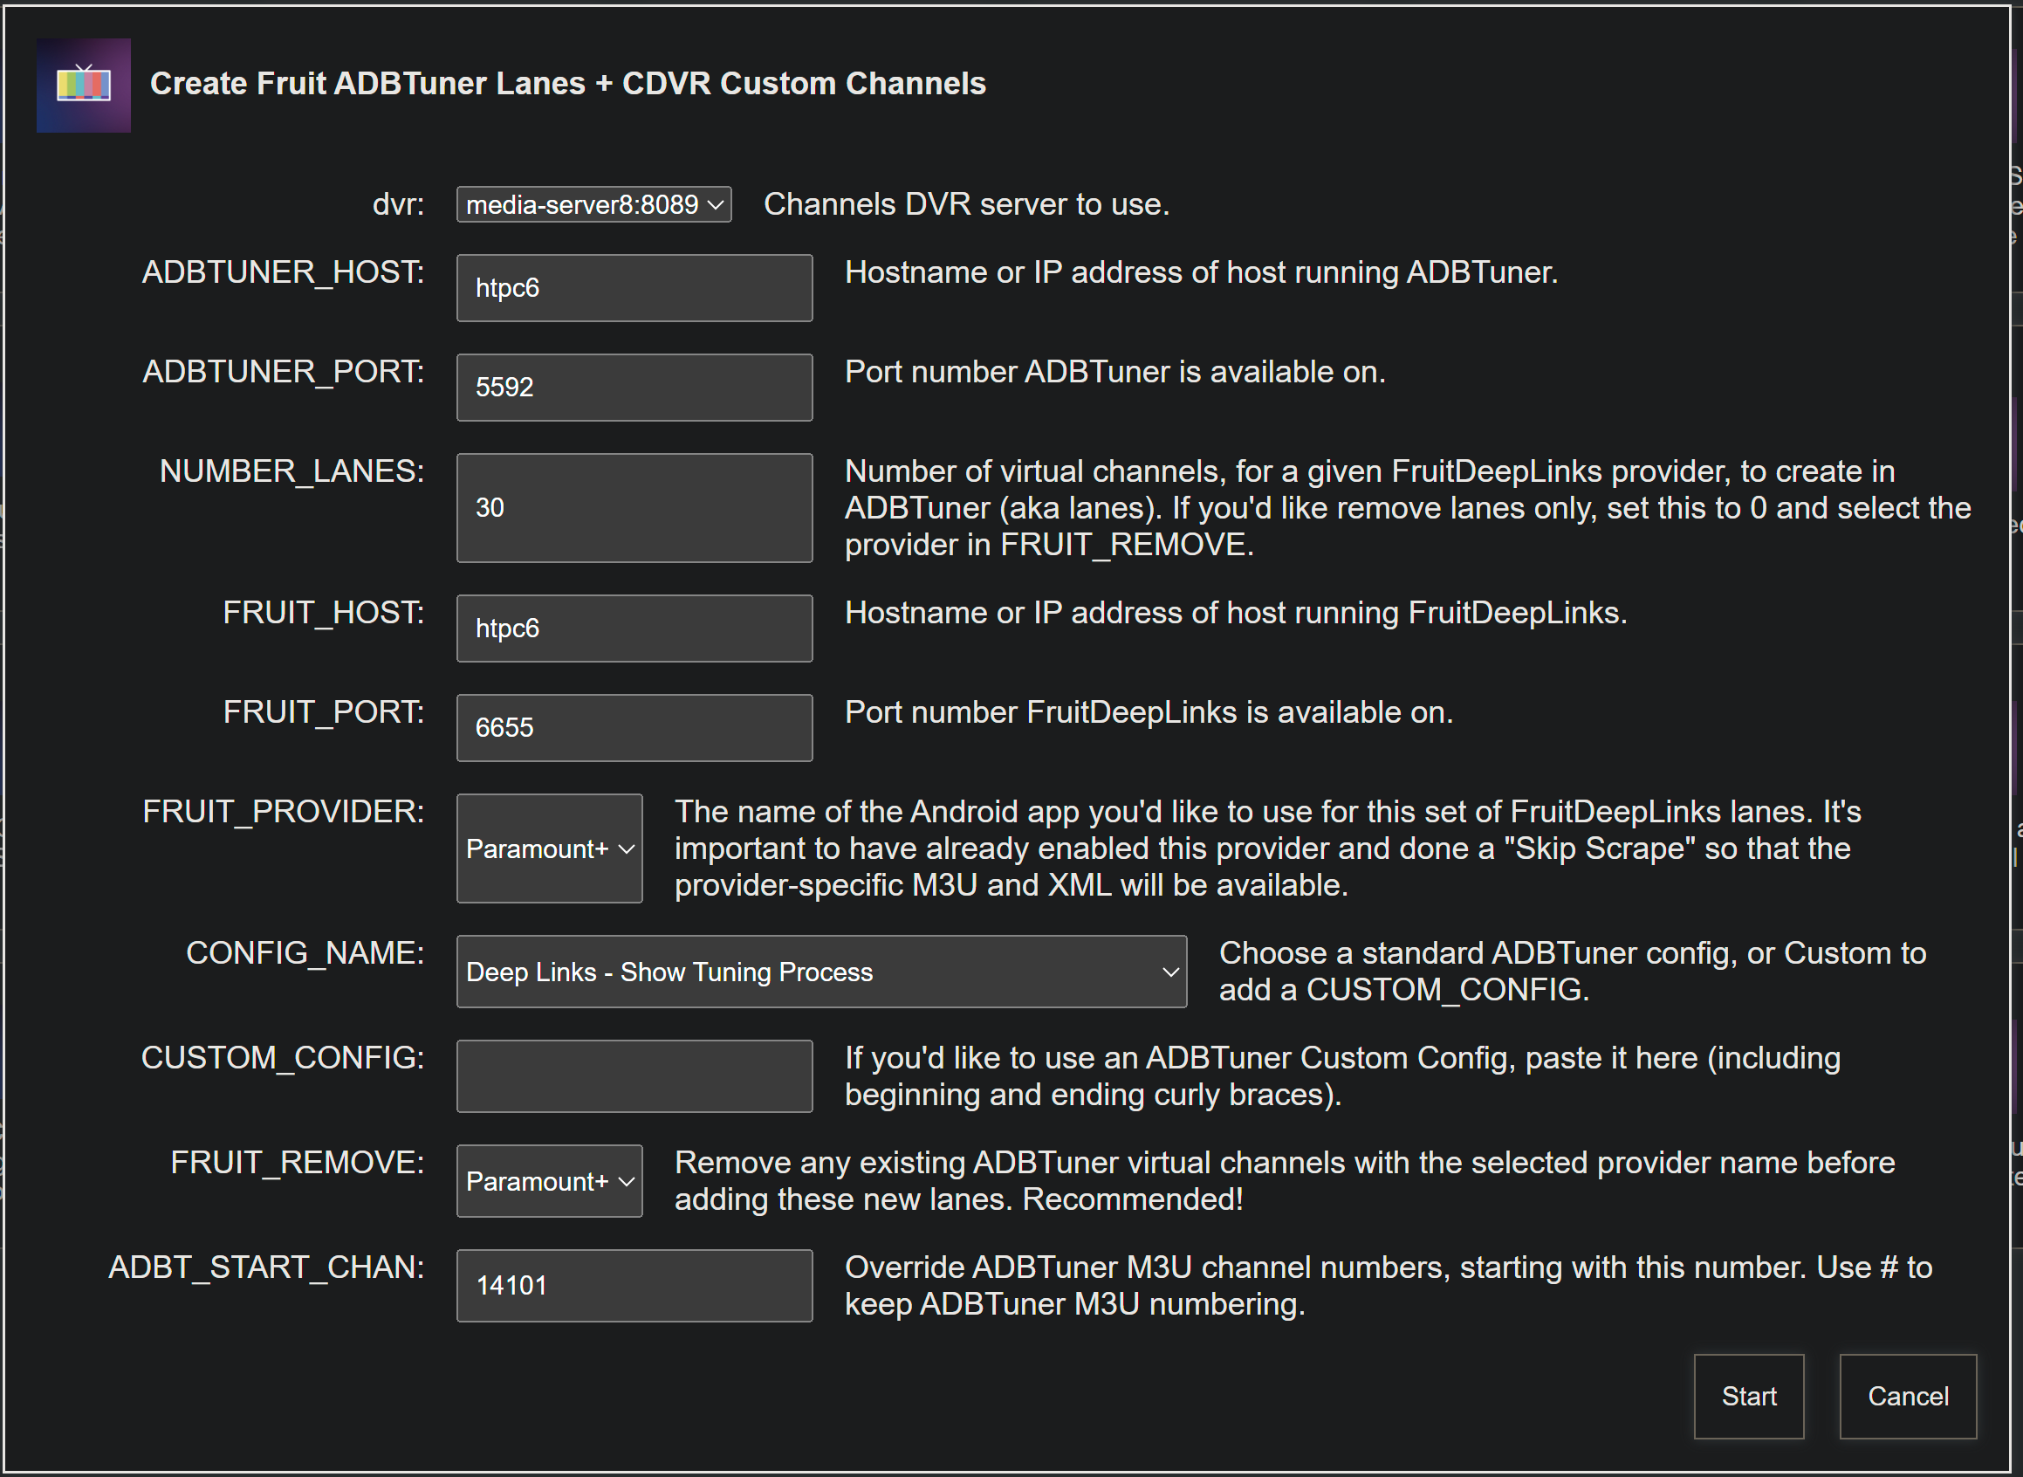
Task: Click the chevron arrow on dvr dropdown
Action: (715, 205)
